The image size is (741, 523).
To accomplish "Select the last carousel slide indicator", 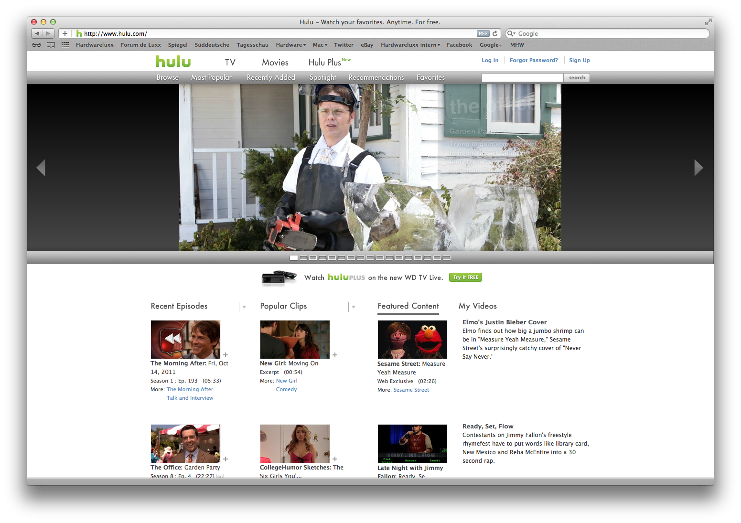I will point(447,258).
